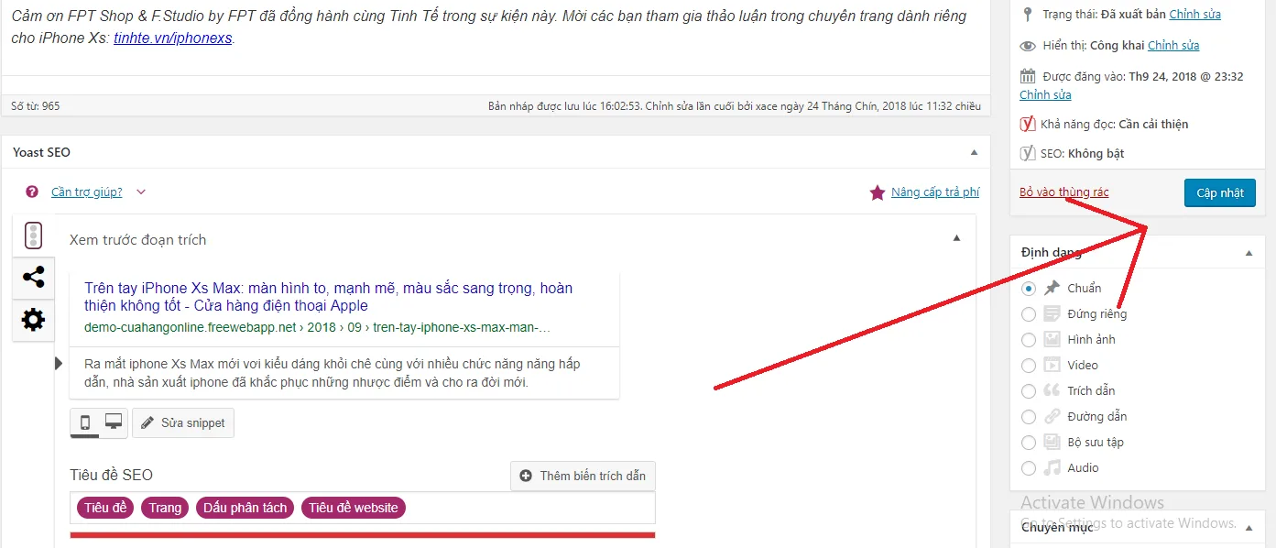The height and width of the screenshot is (548, 1276).
Task: Click the gallery icon for Bộ sưu tập
Action: [x=1052, y=442]
